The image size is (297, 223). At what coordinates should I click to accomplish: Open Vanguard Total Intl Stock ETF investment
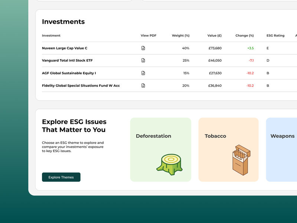pos(67,61)
